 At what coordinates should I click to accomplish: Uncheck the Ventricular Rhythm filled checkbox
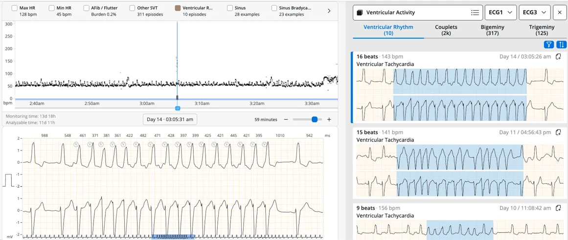pos(178,8)
